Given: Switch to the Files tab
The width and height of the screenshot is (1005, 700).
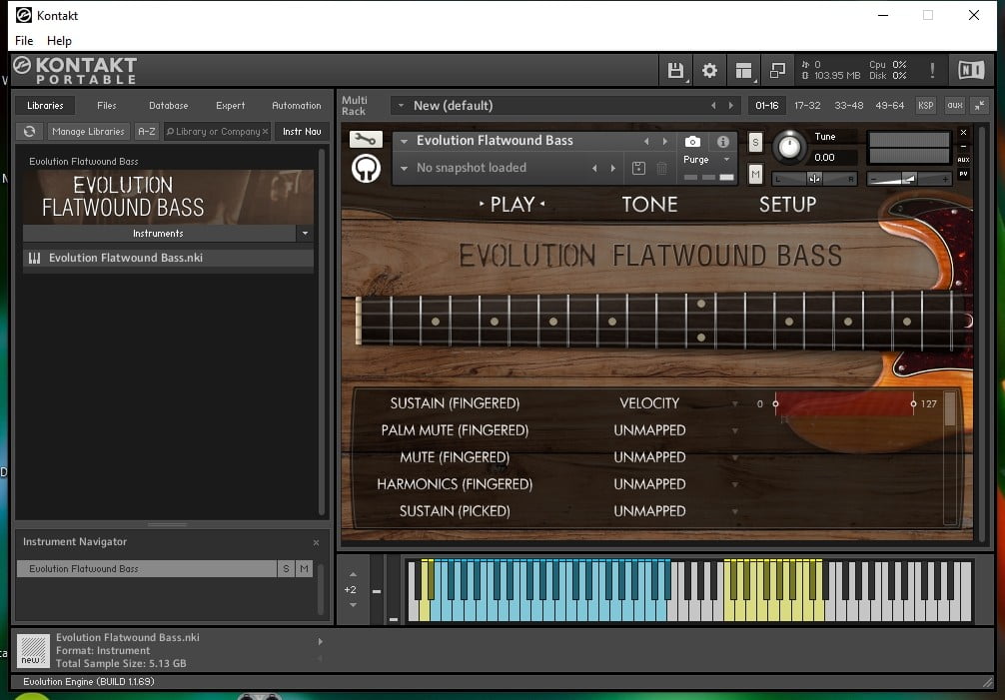Looking at the screenshot, I should [107, 106].
